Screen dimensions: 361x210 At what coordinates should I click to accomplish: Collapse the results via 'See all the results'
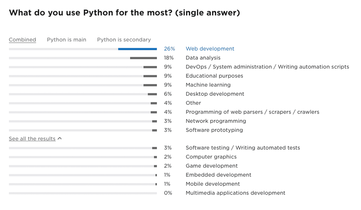point(32,139)
